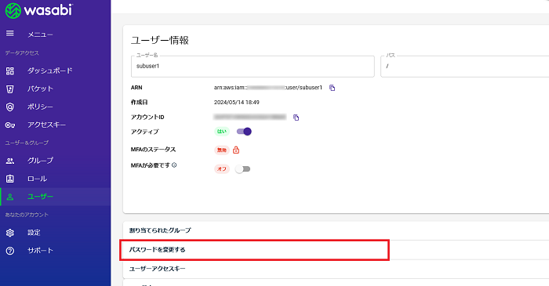
Task: Click the green はい status badge
Action: coord(222,132)
